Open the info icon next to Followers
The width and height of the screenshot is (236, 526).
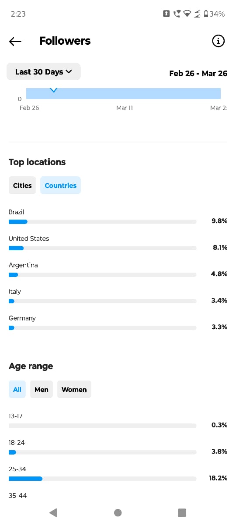[x=218, y=41]
